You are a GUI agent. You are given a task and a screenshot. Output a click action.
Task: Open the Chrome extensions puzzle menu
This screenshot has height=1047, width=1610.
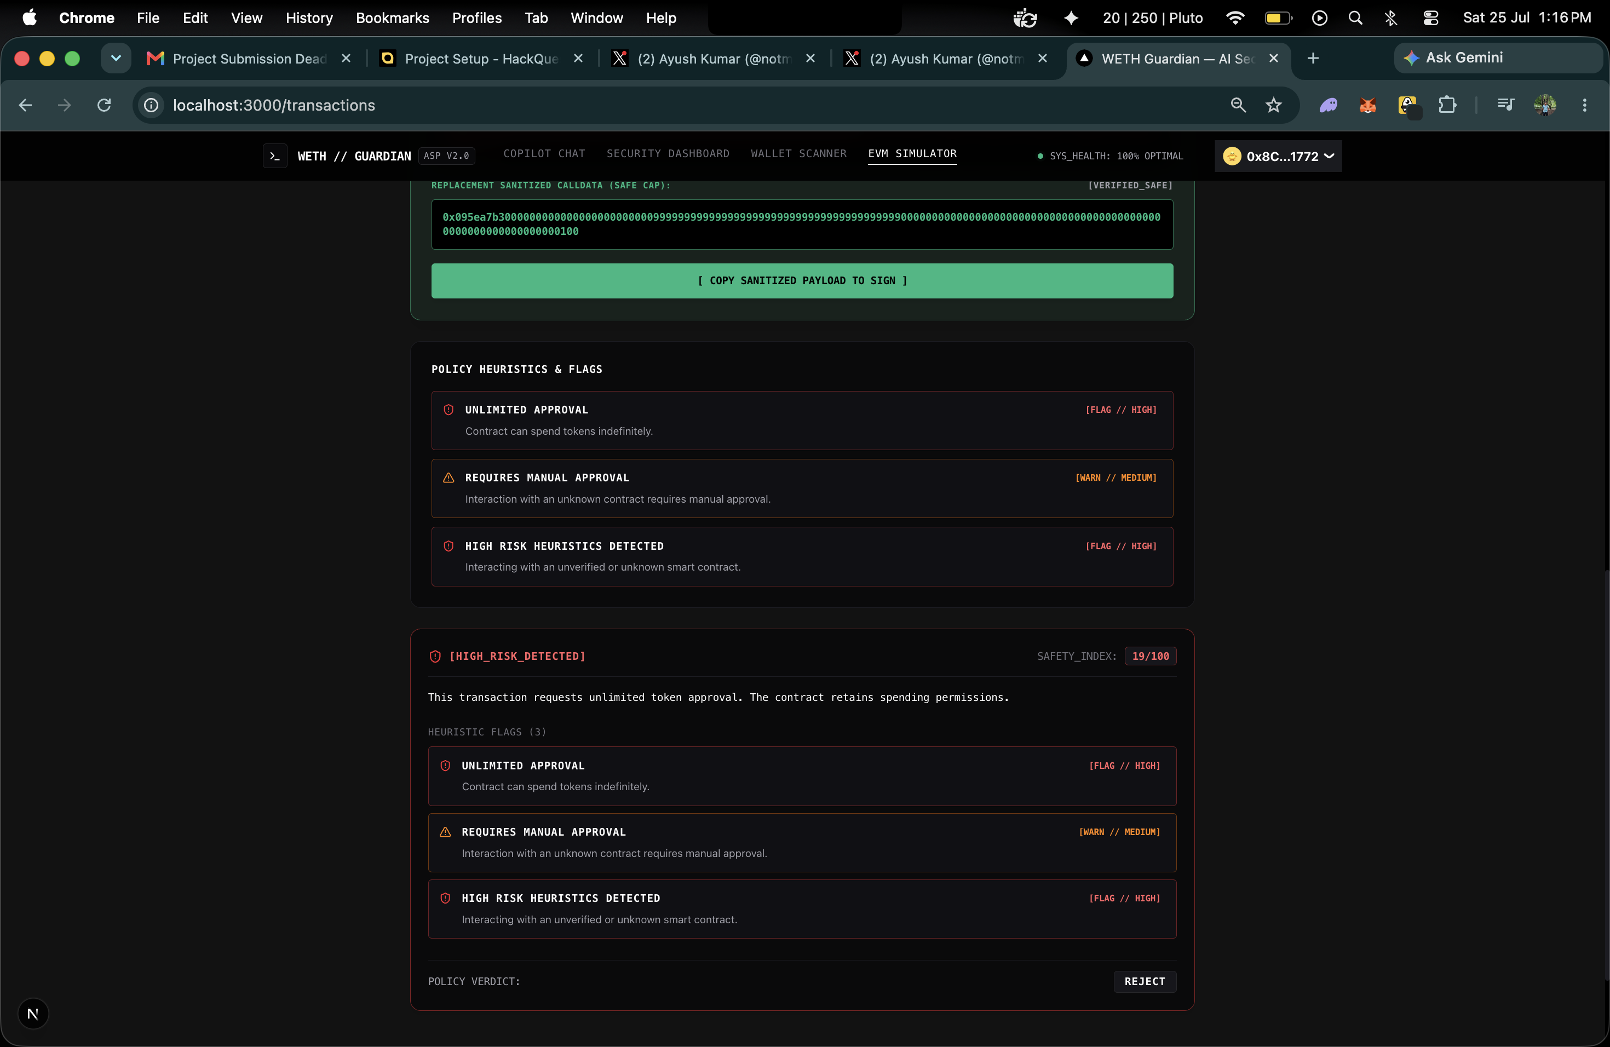point(1447,105)
